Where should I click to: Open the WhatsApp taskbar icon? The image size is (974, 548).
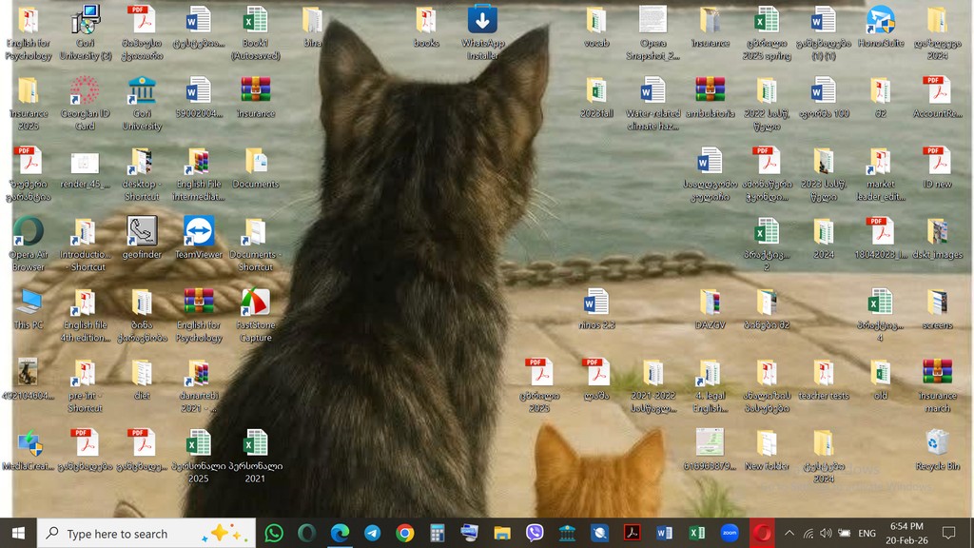point(274,533)
